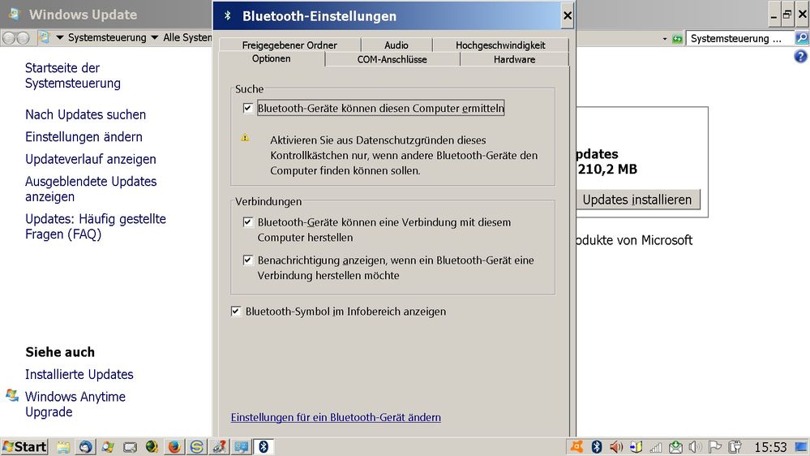Click the Avast antivirus tray icon
Image resolution: width=810 pixels, height=456 pixels.
(x=576, y=446)
